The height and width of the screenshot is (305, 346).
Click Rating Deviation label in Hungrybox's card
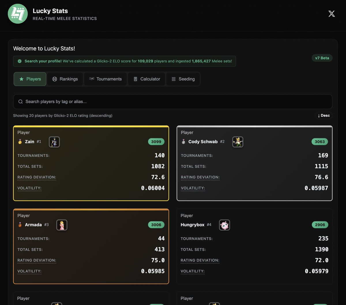200,260
